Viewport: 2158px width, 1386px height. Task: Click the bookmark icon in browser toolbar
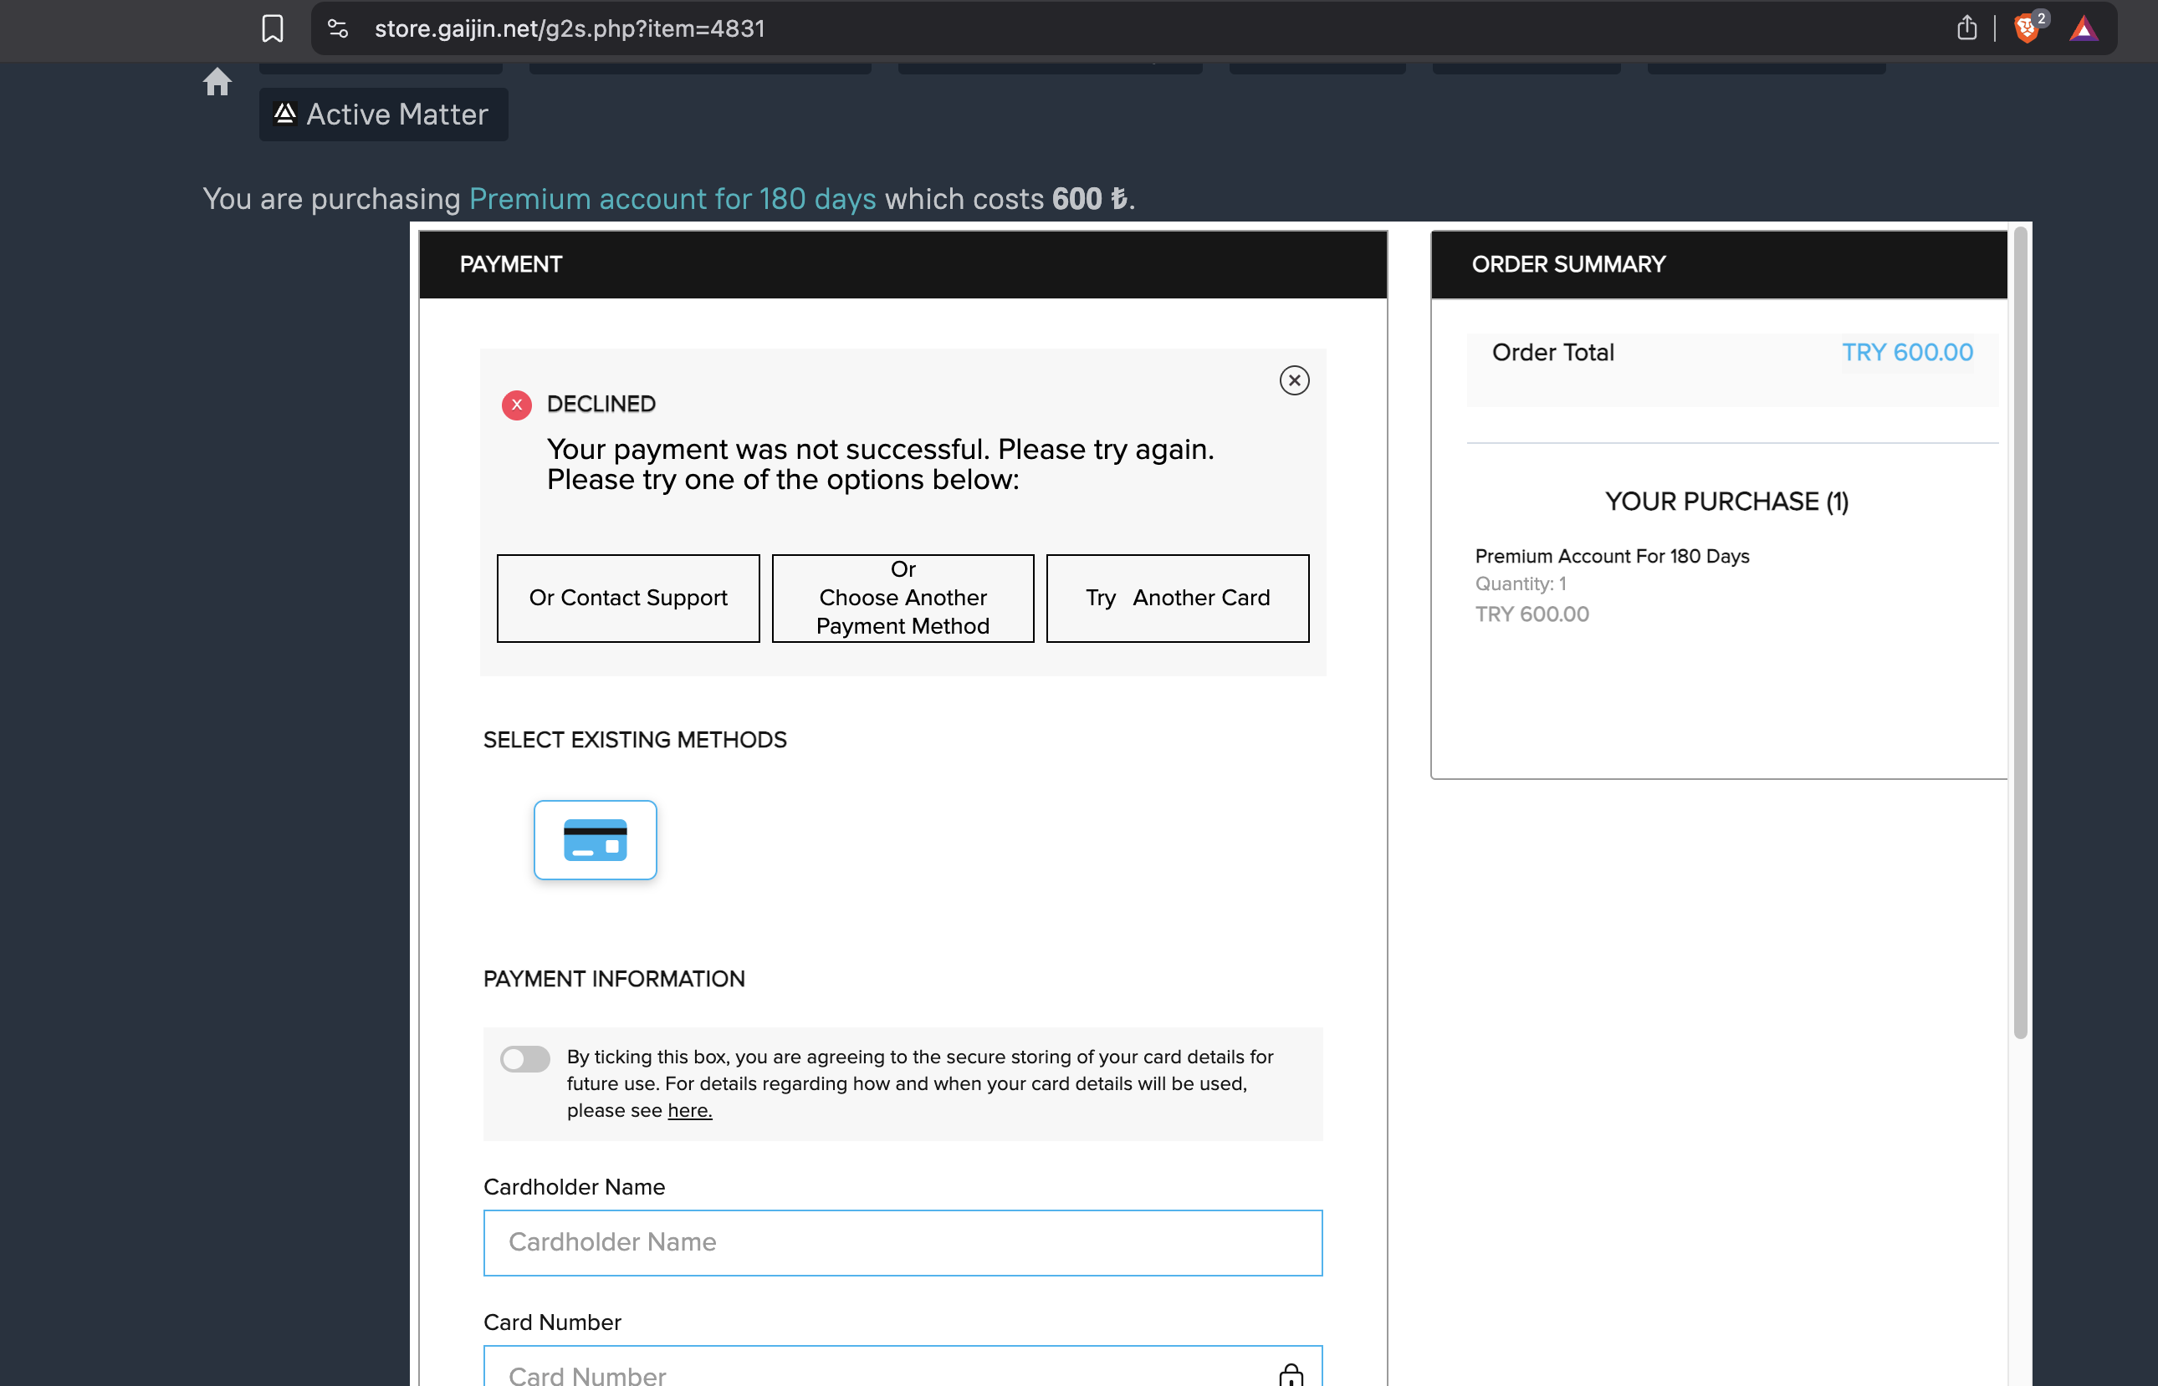pos(272,28)
